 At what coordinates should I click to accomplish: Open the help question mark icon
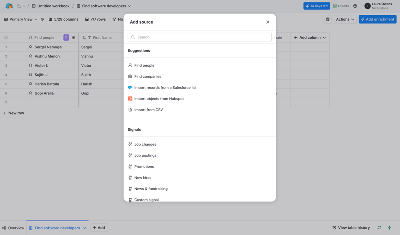[x=355, y=6]
